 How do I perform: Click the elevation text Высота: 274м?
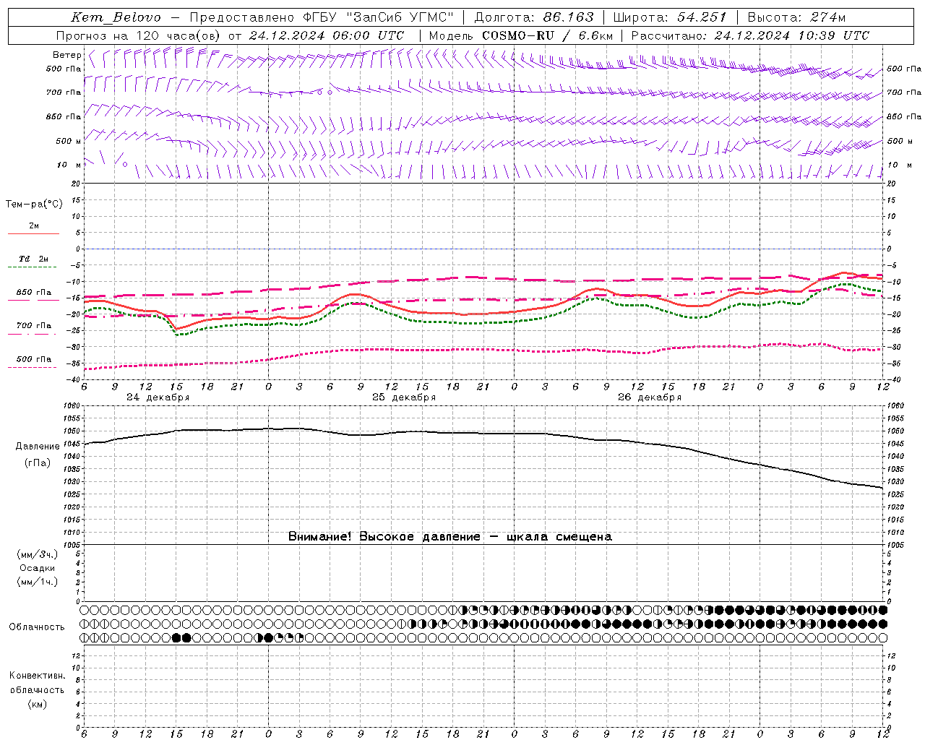point(796,17)
